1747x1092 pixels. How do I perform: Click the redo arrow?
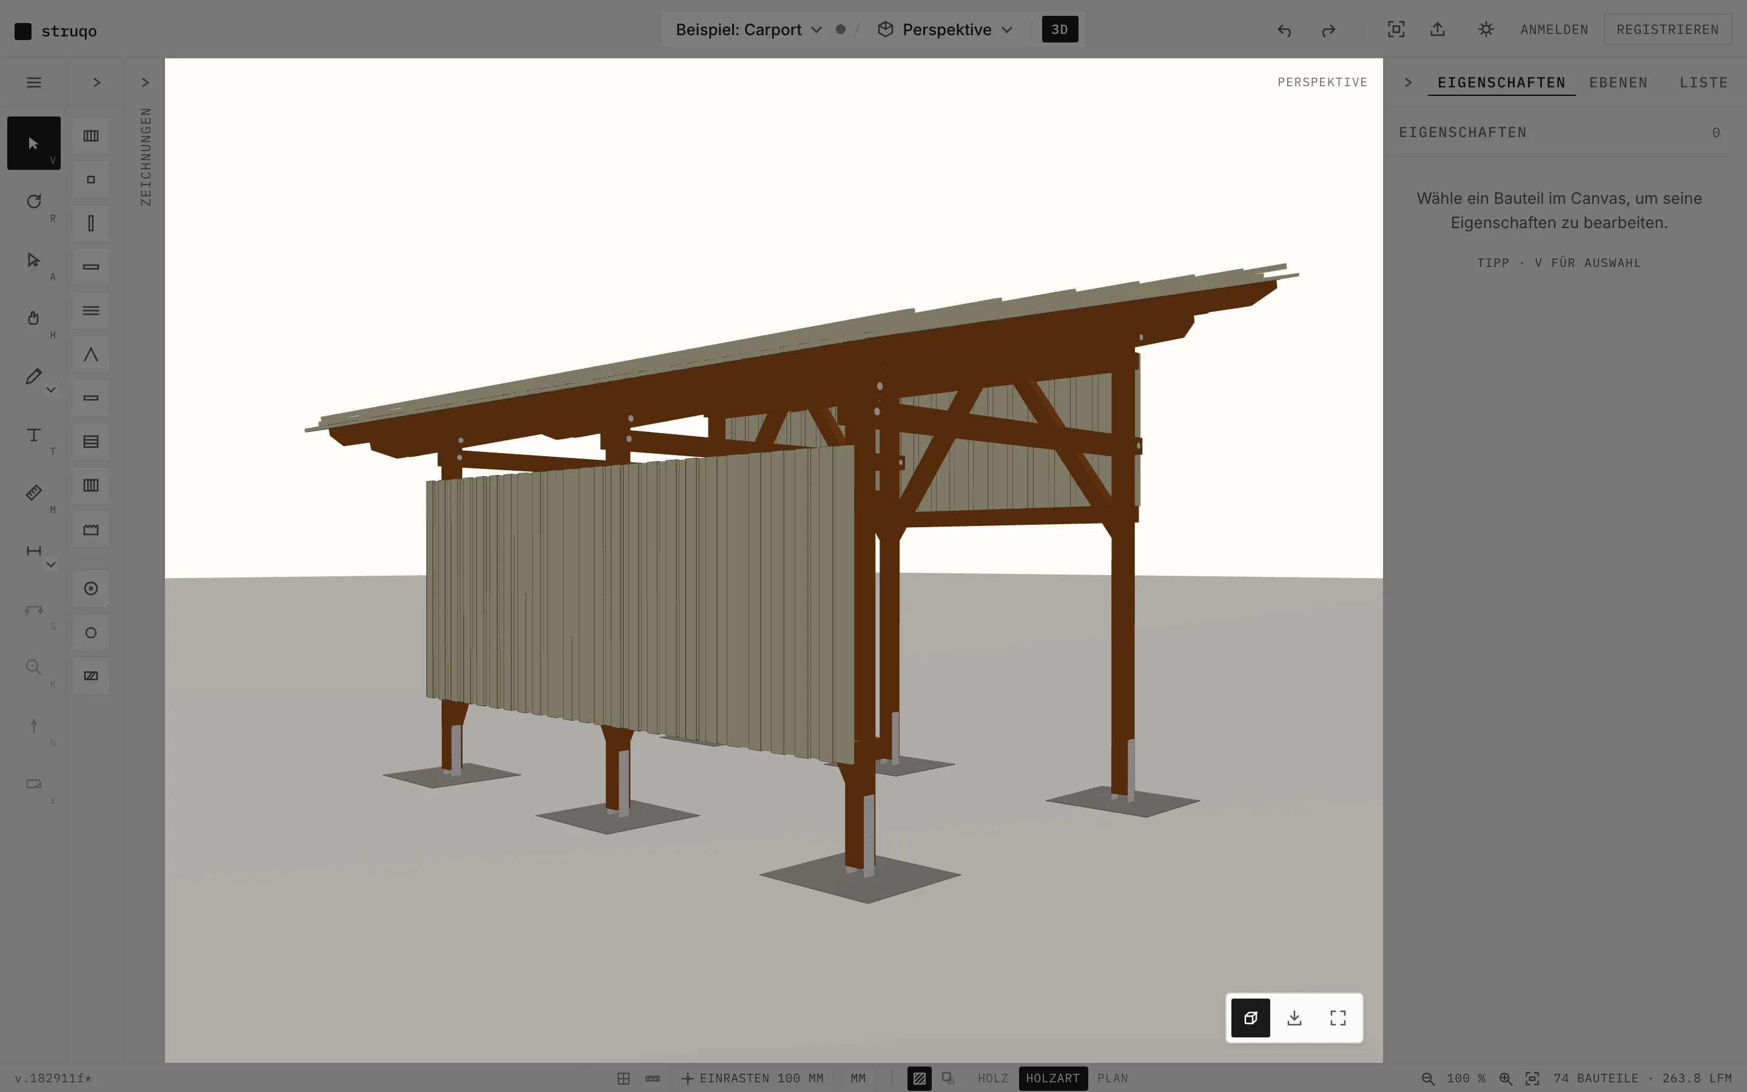[1328, 30]
